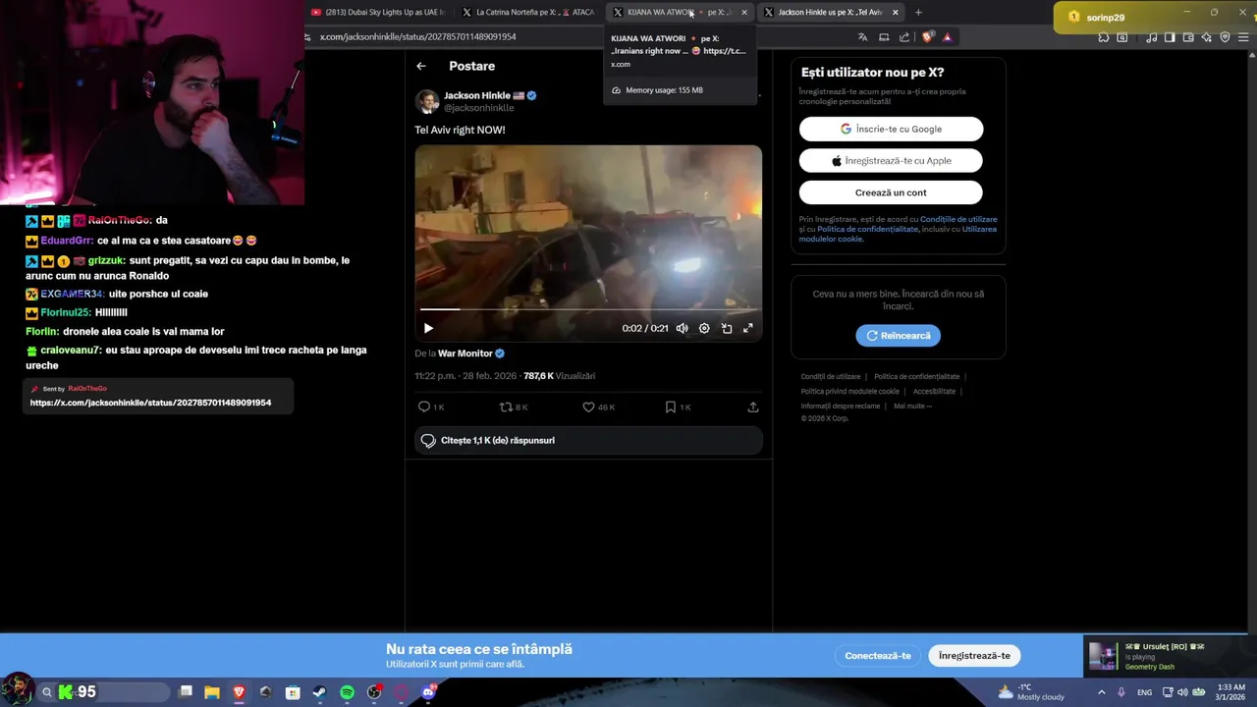Click the Conectează-te button in bottom banner
Screen dimensions: 1257x707
[878, 656]
